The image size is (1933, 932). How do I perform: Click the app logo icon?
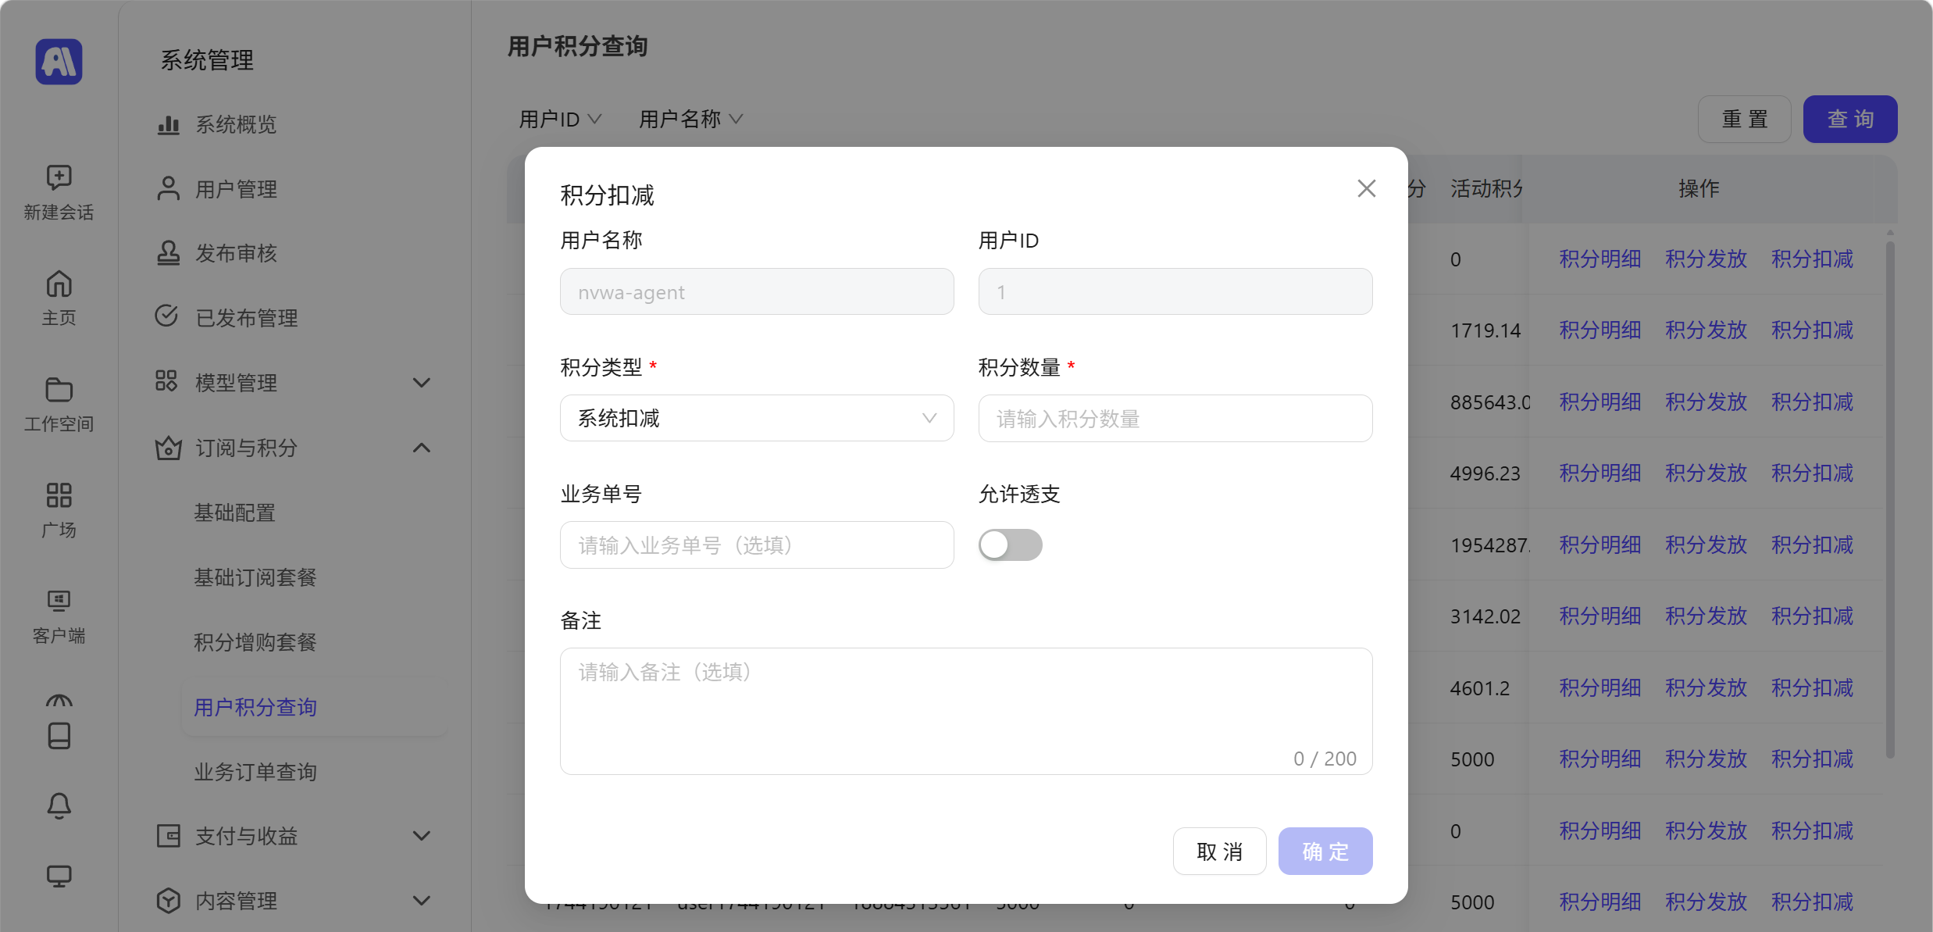[59, 62]
